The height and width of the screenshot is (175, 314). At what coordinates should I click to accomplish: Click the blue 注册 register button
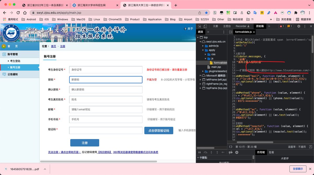[x=85, y=143]
